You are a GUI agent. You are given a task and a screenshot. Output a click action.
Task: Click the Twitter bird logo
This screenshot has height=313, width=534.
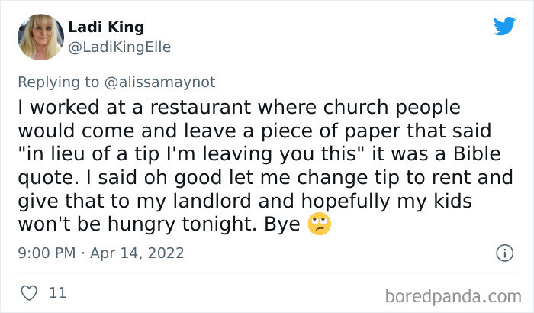(x=505, y=25)
